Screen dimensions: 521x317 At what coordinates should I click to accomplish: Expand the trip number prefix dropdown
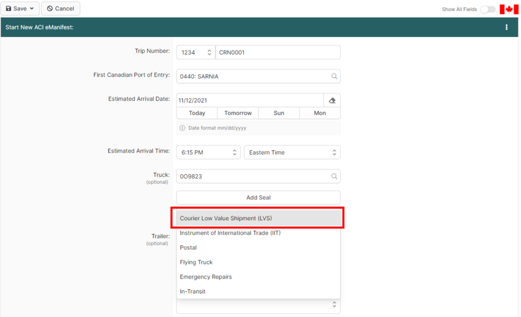[195, 53]
